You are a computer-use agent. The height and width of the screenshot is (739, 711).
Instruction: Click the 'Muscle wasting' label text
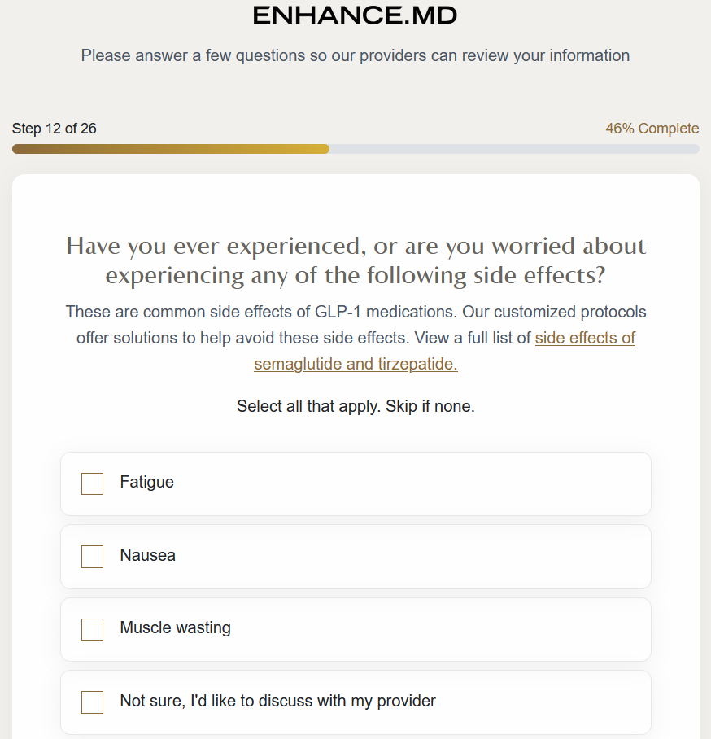(x=176, y=627)
